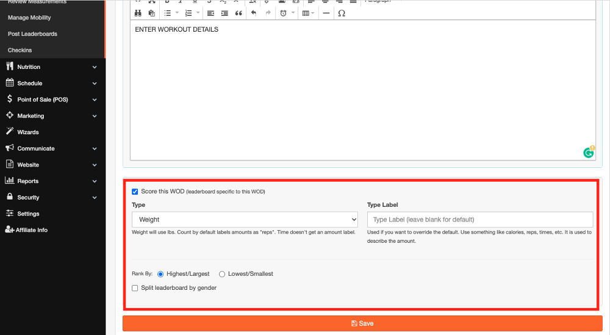
Task: Select Highest/Largest rank option
Action: point(160,275)
